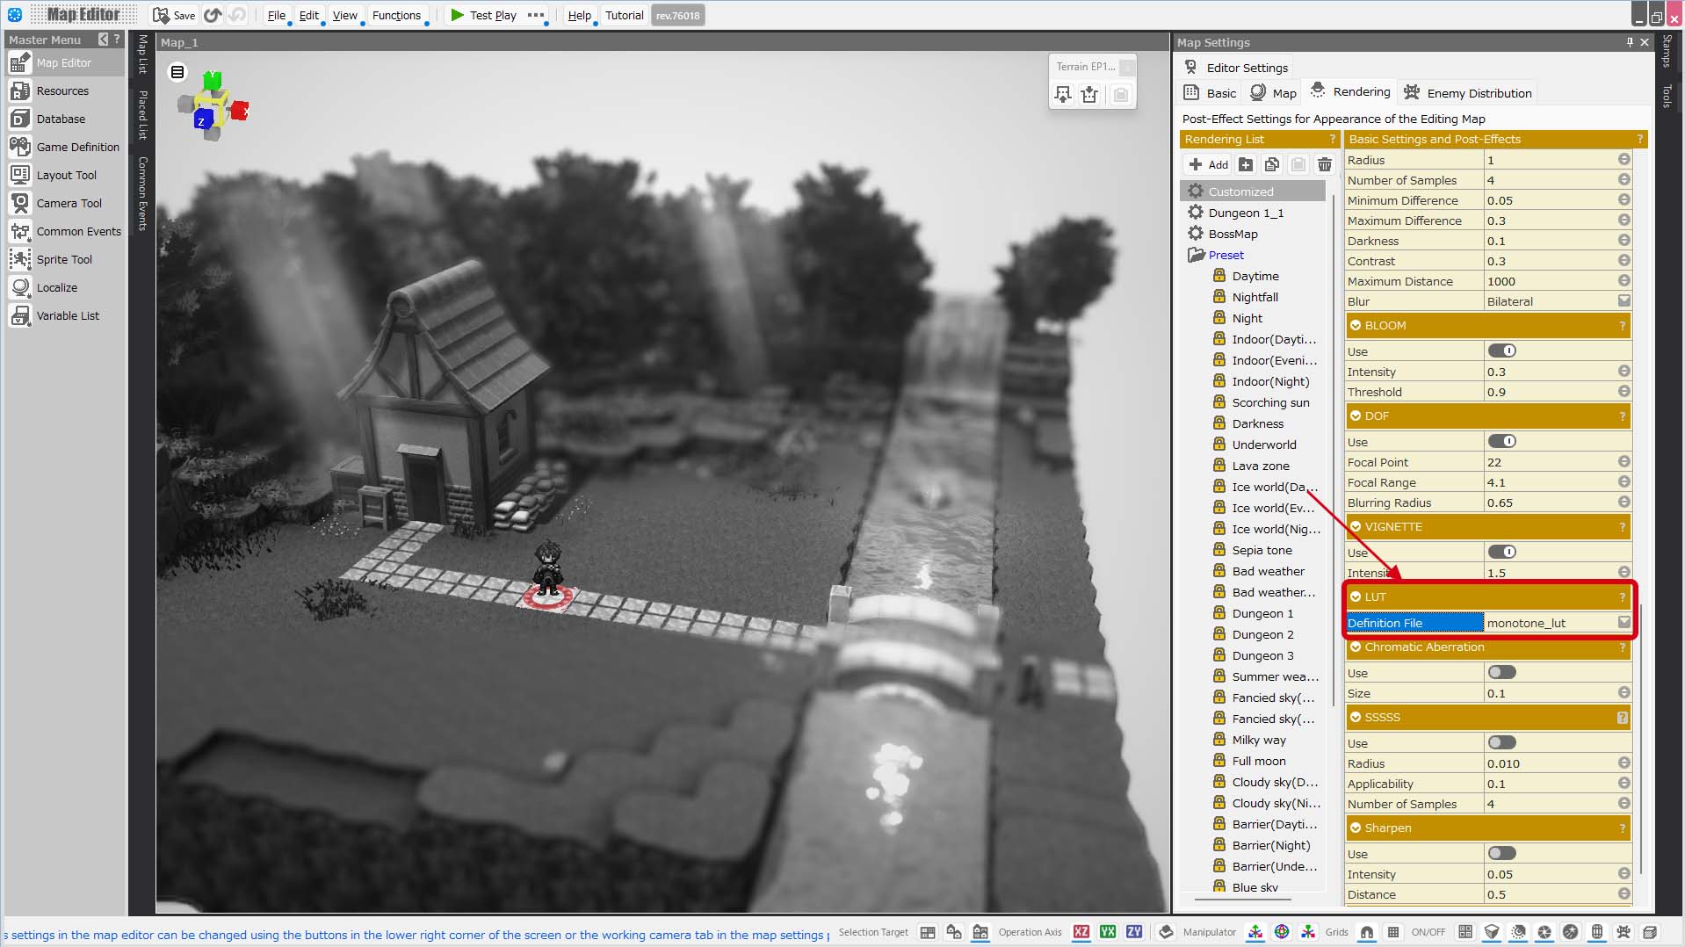The image size is (1685, 947).
Task: Collapse the Sharpen section
Action: click(1356, 828)
